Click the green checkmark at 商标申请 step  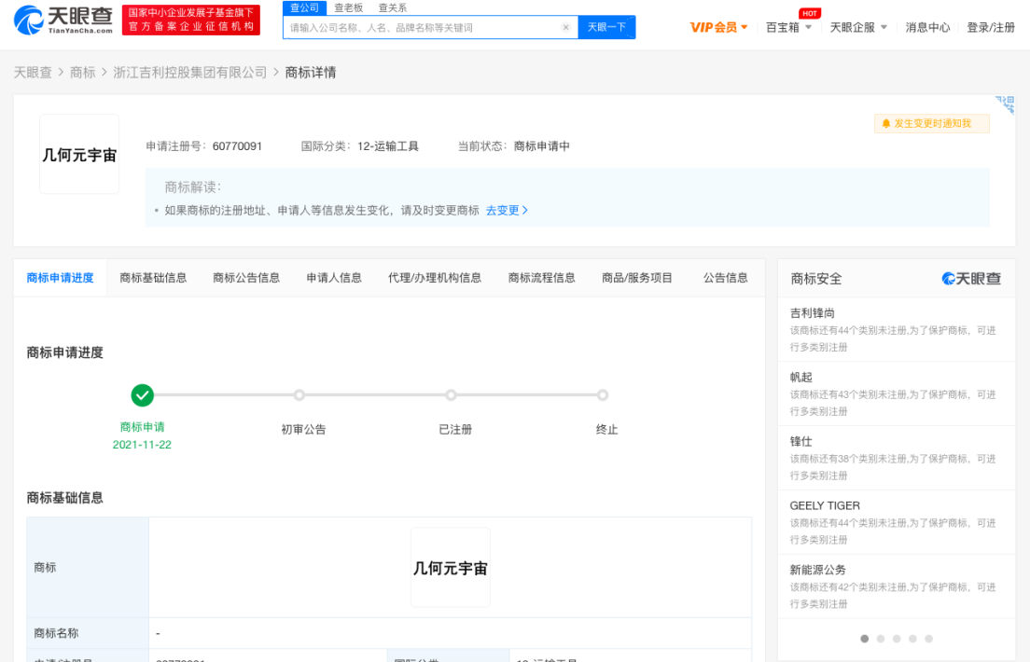(143, 395)
